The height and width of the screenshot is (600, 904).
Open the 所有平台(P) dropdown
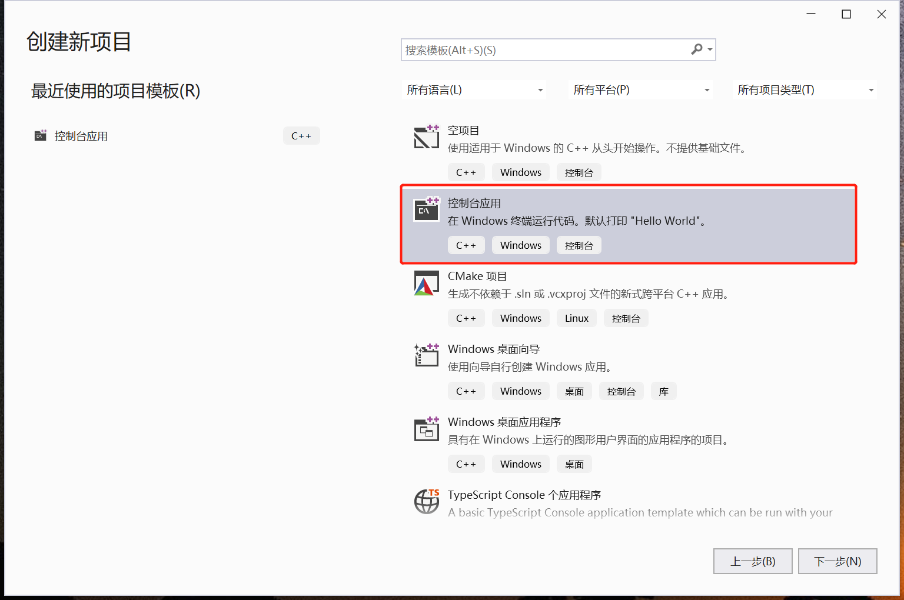tap(641, 90)
